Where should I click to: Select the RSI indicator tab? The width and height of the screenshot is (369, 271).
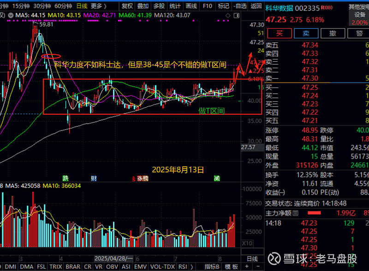[183, 266]
